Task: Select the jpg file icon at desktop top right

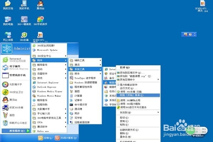Action: tap(202, 6)
